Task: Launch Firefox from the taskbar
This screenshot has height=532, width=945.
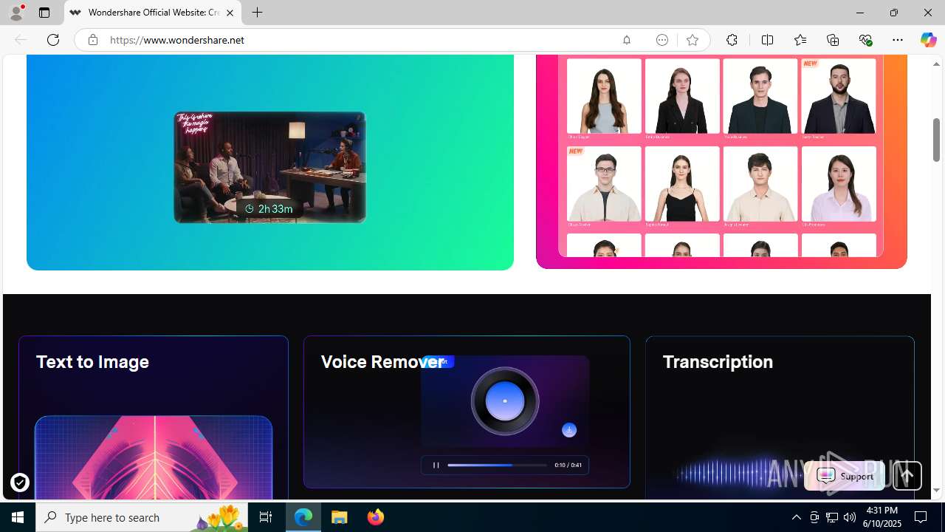Action: [x=376, y=517]
